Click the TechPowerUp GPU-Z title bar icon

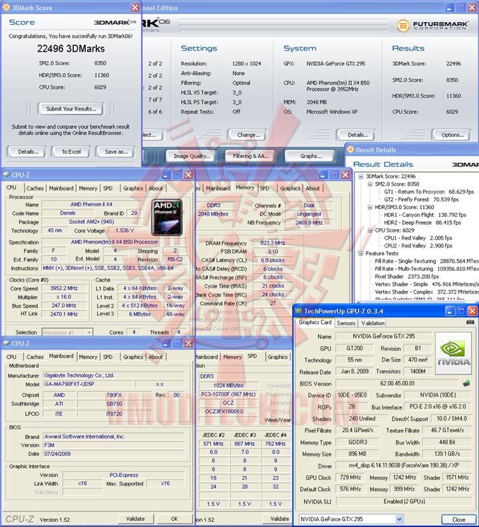click(298, 311)
